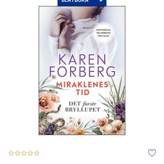Image resolution: width=164 pixels, height=164 pixels.
Task: Click the Karen Forberg author name on the cover
Action: (82, 65)
